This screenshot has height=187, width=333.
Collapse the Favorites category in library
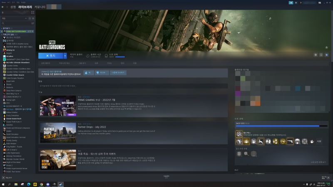[2, 28]
